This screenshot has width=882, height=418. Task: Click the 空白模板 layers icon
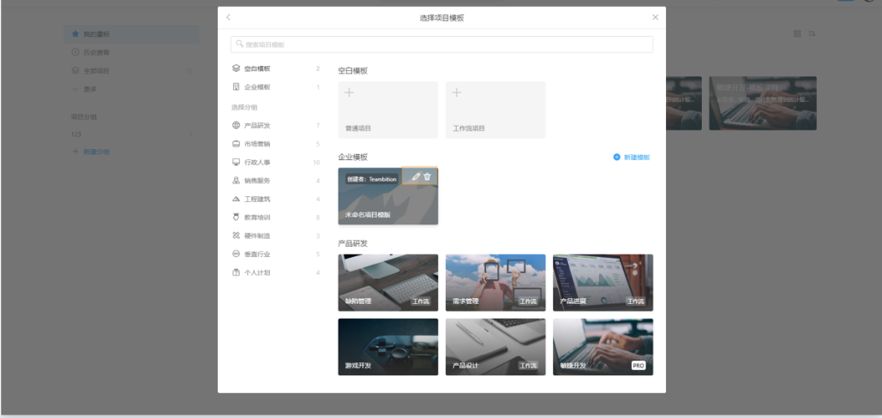tap(236, 69)
